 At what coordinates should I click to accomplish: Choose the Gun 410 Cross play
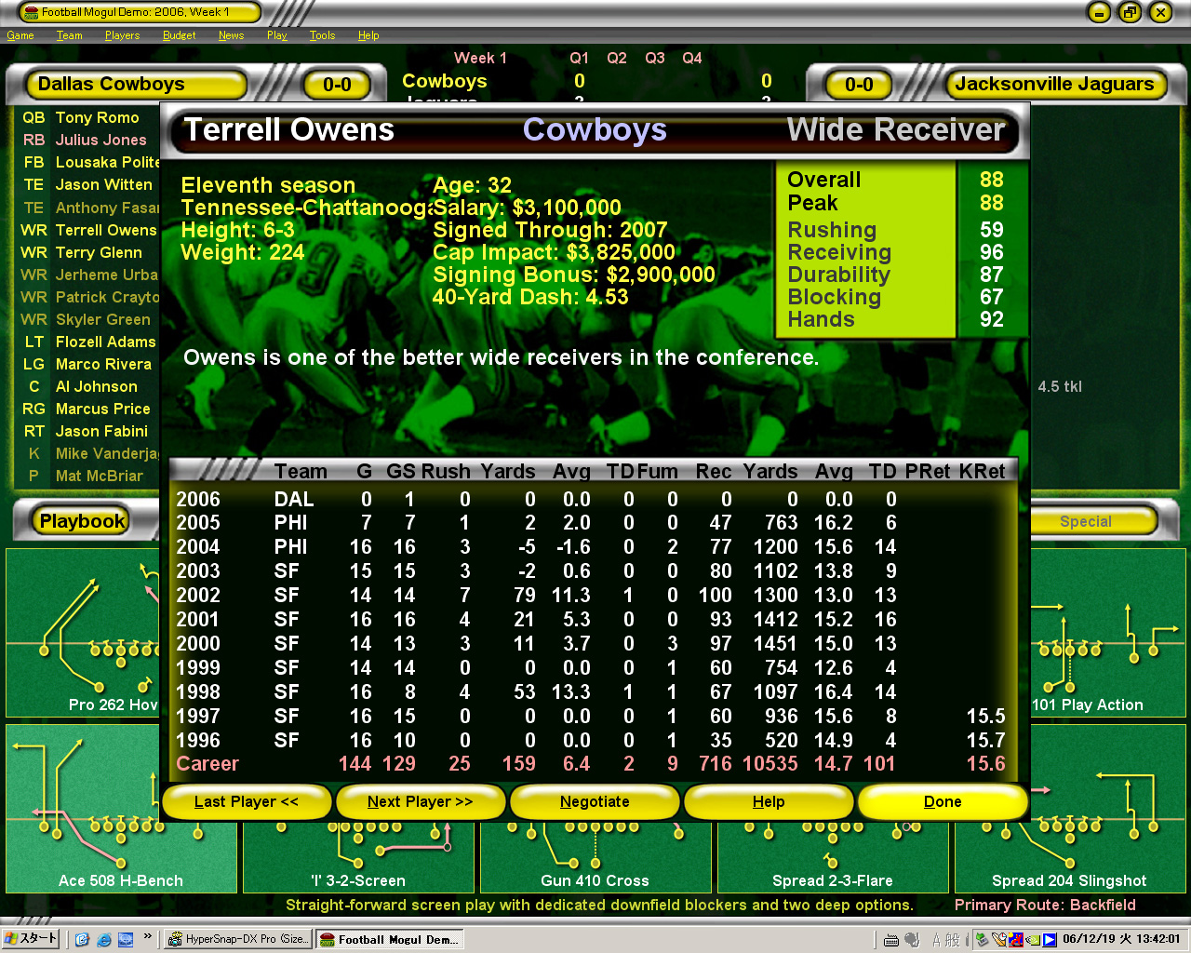pos(595,856)
